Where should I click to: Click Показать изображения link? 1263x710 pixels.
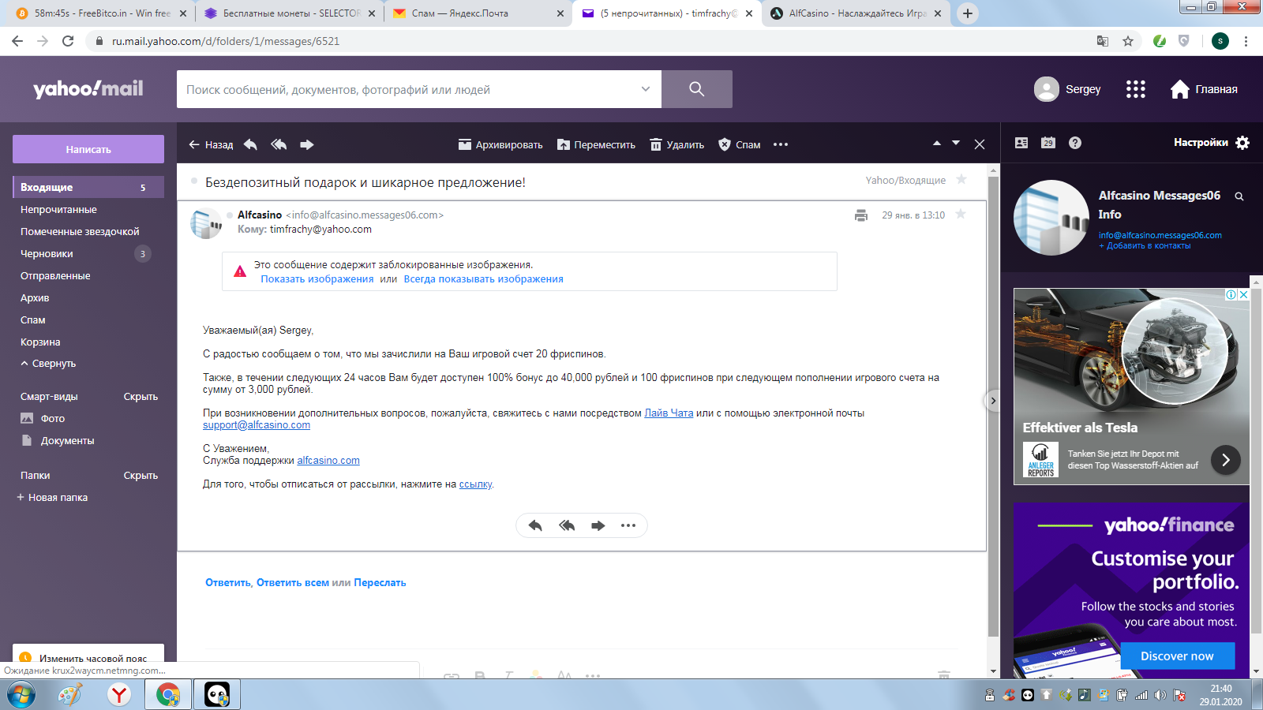click(317, 279)
